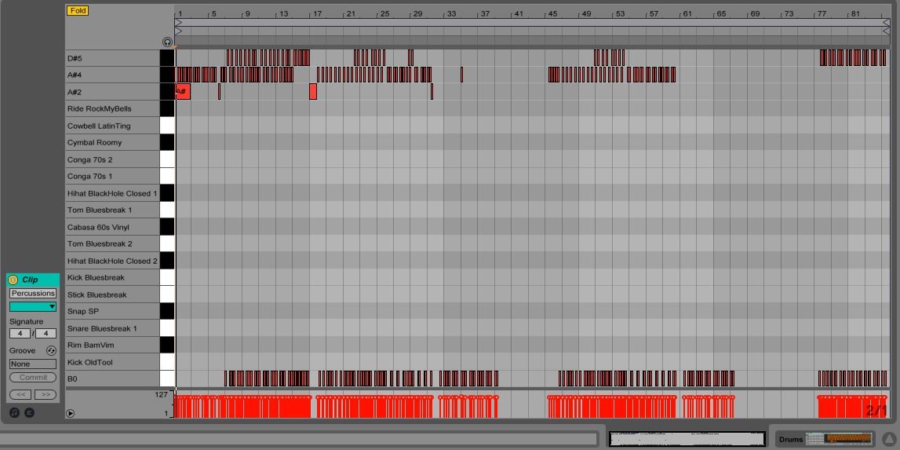
Task: Click bar 53 in the time ruler
Action: tap(620, 14)
